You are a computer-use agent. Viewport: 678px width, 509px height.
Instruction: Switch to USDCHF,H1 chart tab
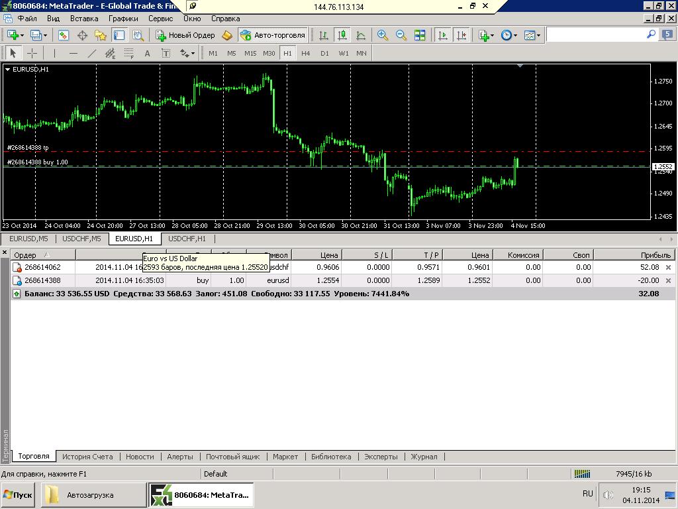[x=187, y=239]
